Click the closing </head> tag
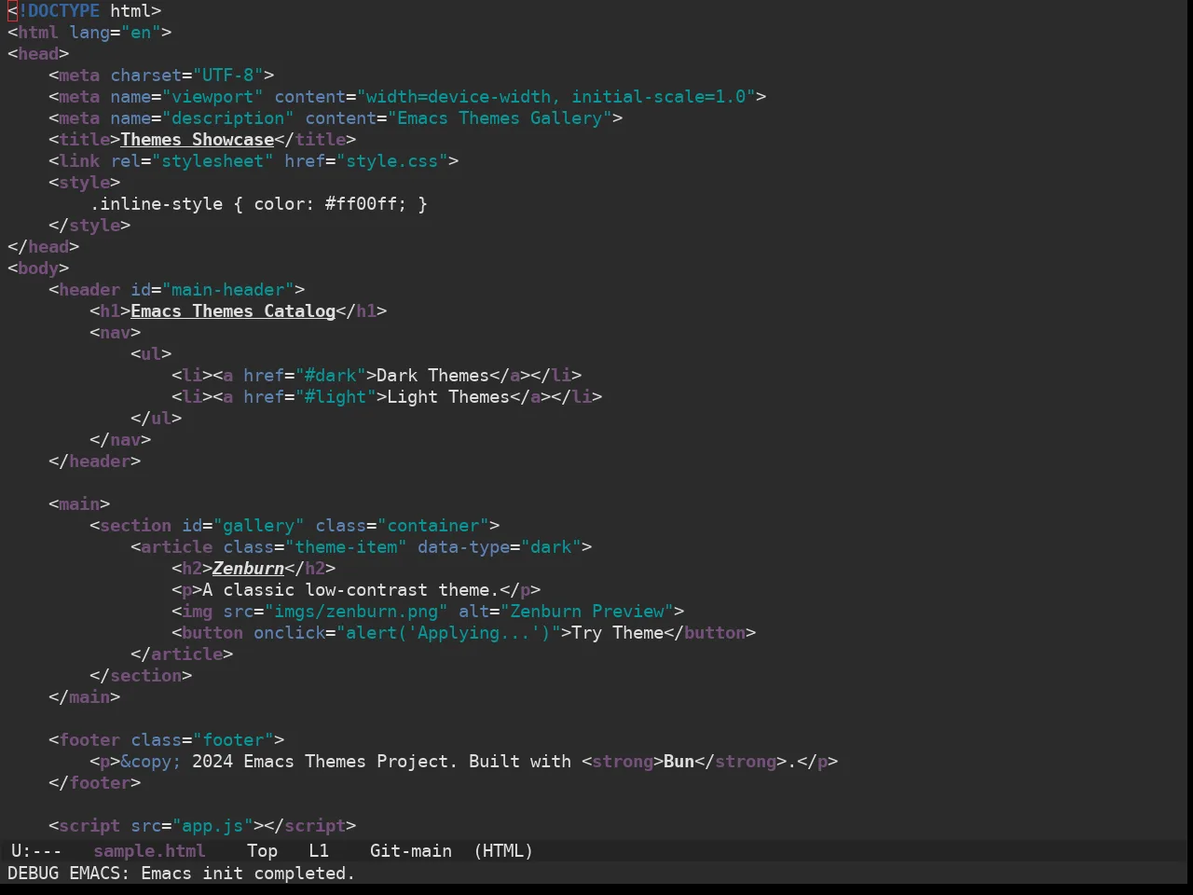Image resolution: width=1193 pixels, height=895 pixels. pyautogui.click(x=44, y=247)
